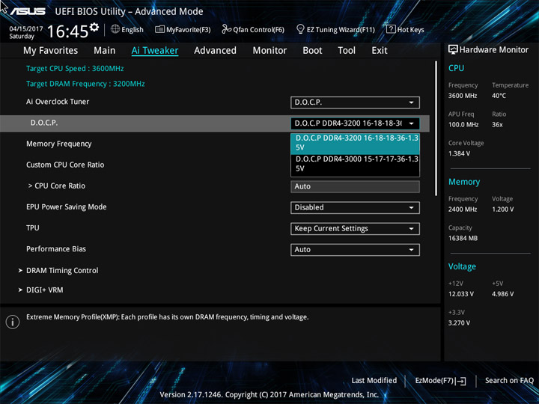Open the Performance Bias dropdown

click(355, 250)
